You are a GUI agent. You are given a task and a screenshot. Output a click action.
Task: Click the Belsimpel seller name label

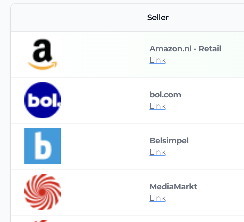(x=169, y=141)
